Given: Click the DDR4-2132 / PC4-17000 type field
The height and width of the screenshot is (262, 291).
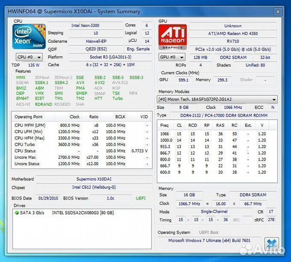Looking at the screenshot, I should [224, 115].
